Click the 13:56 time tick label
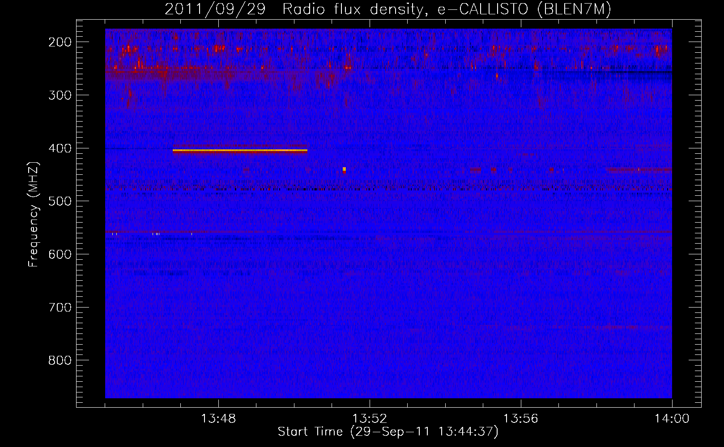The image size is (724, 447). 521,419
